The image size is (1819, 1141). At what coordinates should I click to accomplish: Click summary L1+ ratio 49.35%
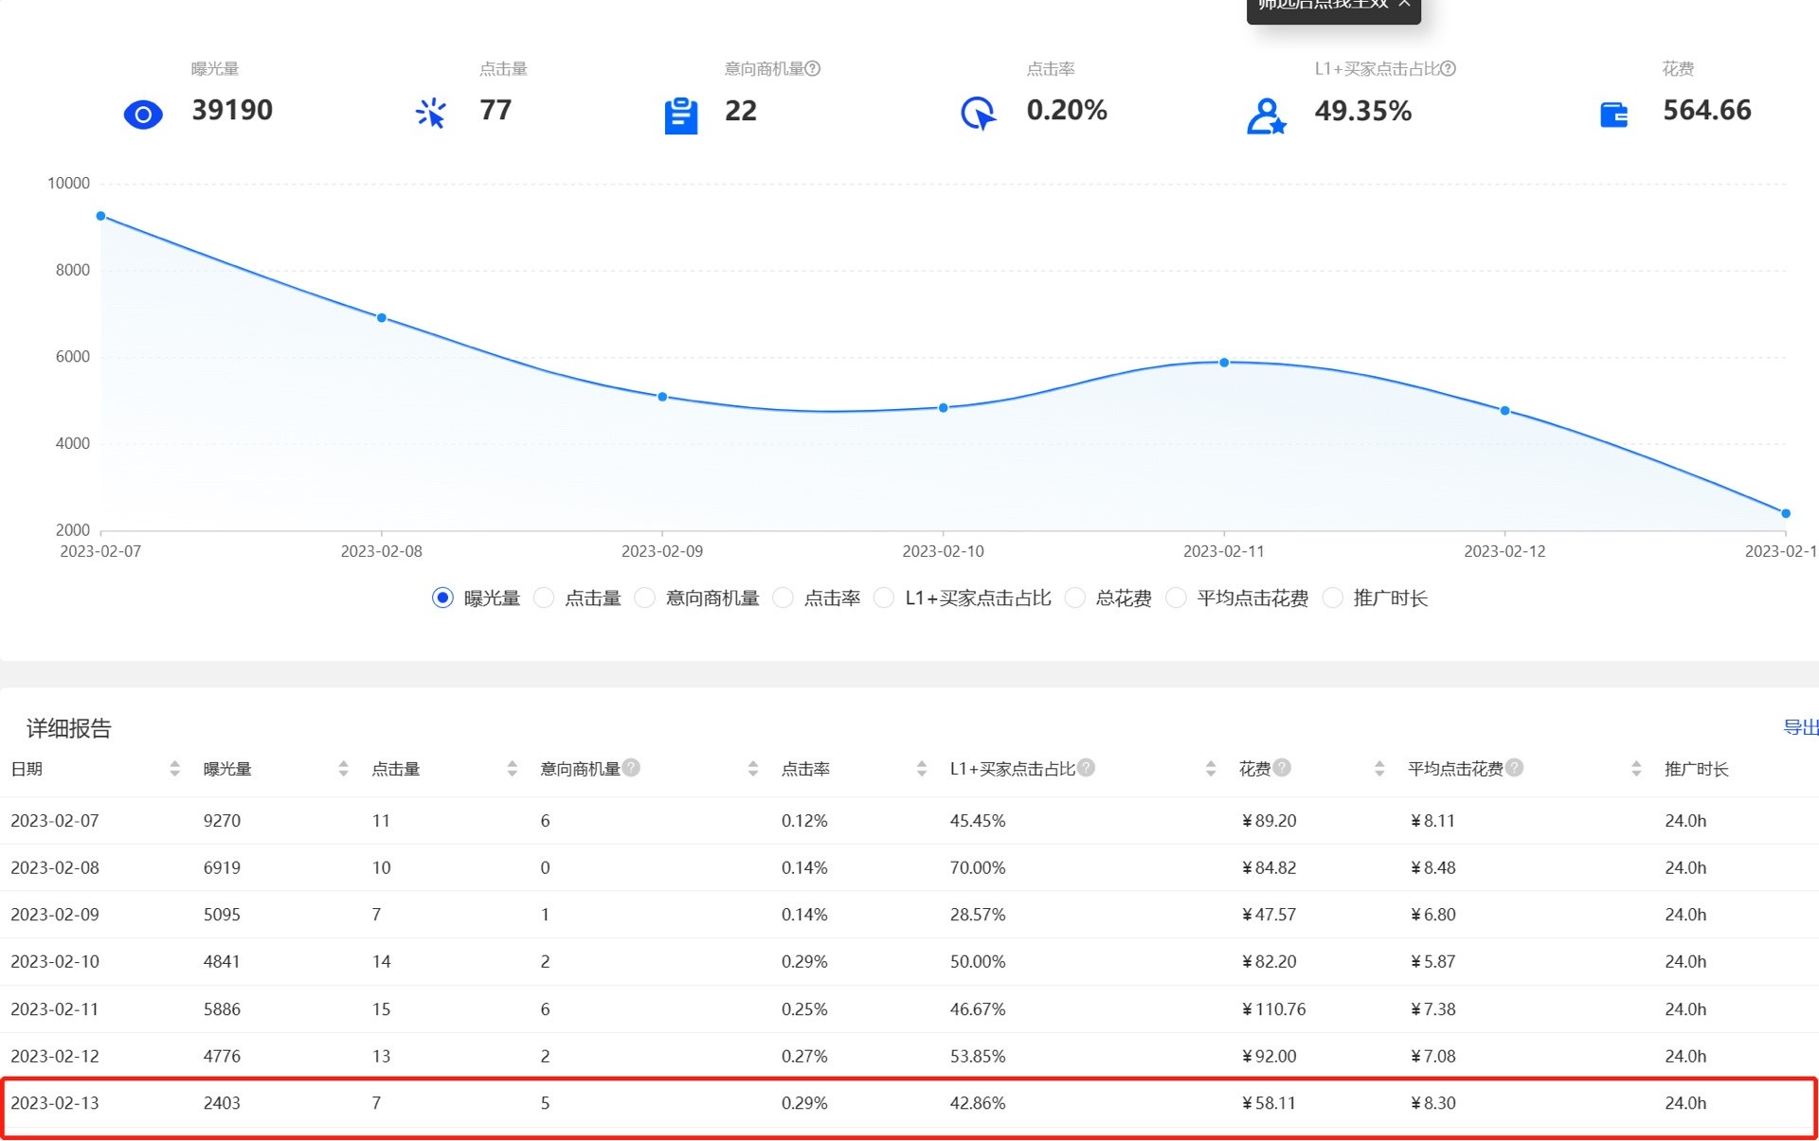coord(1362,111)
